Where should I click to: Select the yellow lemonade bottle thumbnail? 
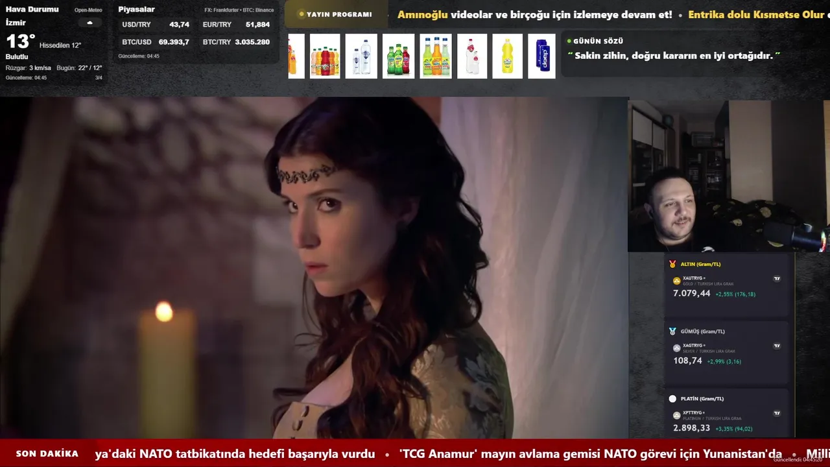(507, 56)
